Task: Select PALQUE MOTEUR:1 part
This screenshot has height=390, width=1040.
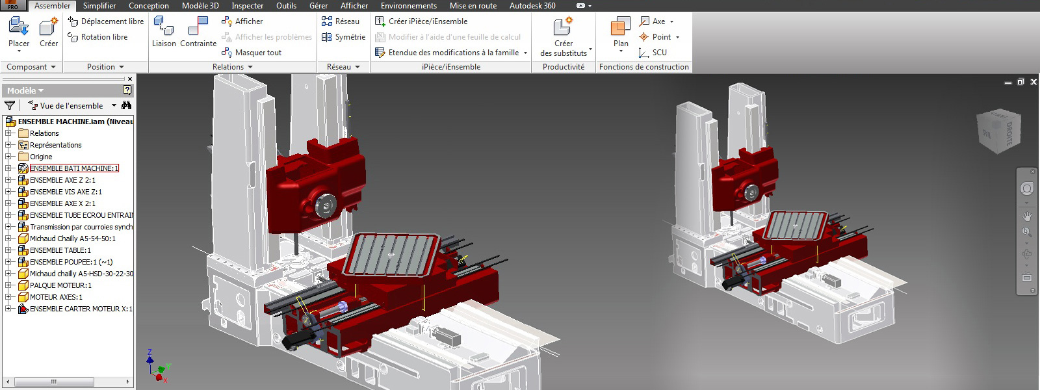Action: [x=60, y=285]
